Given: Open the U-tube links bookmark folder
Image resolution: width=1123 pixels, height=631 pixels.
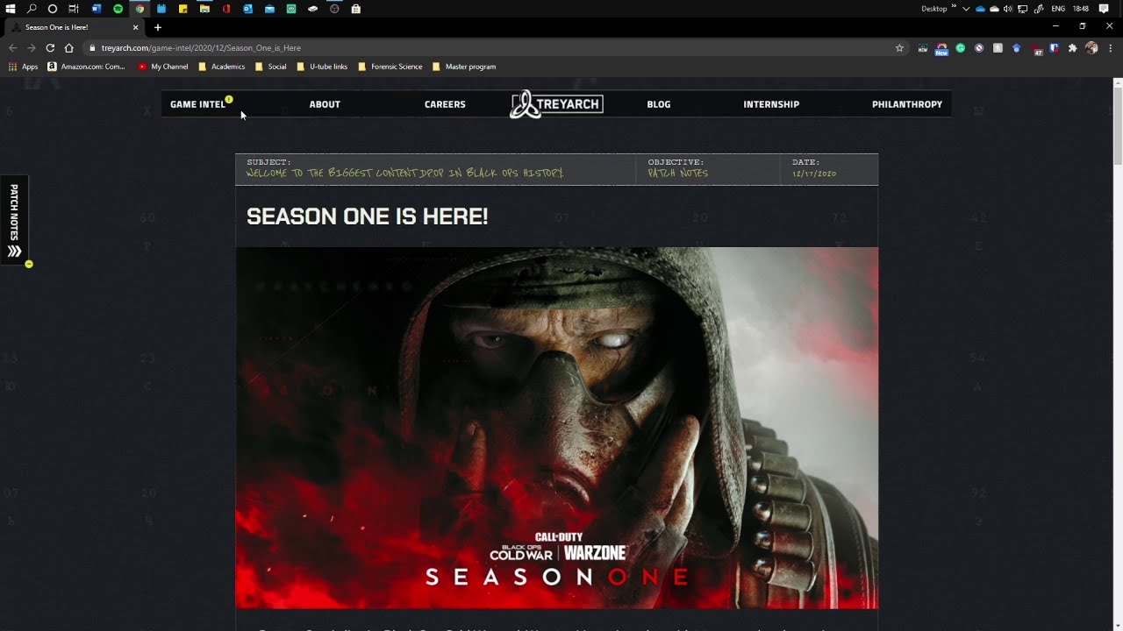Looking at the screenshot, I should point(322,67).
